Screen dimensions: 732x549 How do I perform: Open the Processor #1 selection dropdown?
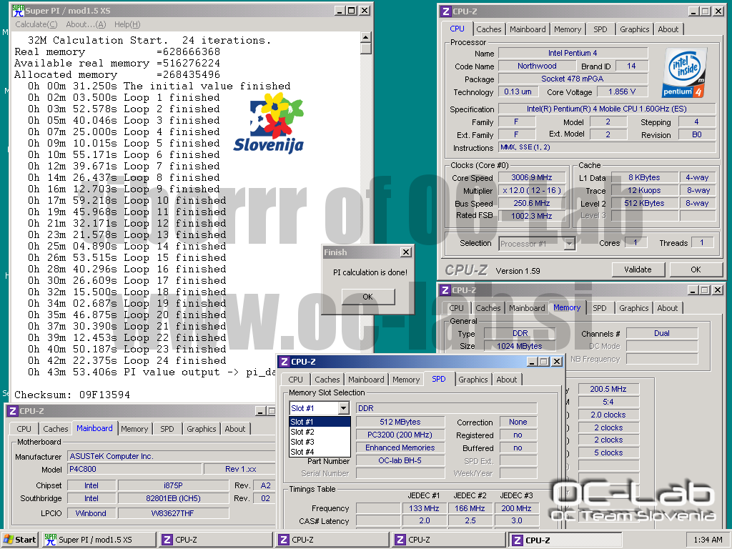tap(569, 244)
